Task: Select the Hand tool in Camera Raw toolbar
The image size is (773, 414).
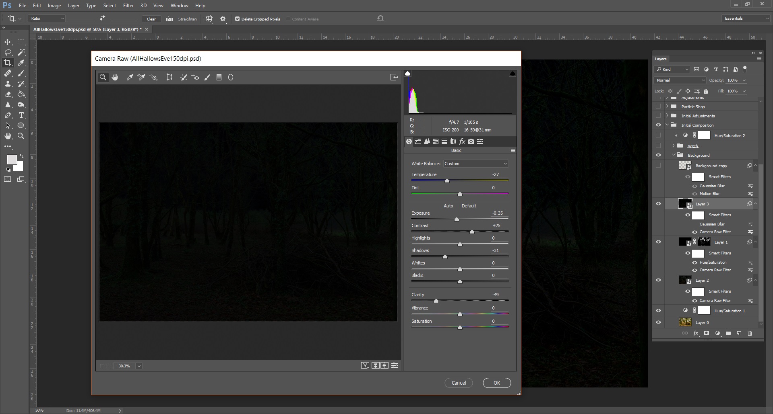Action: click(x=115, y=77)
